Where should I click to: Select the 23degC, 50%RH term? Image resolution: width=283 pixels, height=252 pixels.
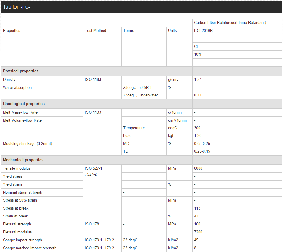137,87
